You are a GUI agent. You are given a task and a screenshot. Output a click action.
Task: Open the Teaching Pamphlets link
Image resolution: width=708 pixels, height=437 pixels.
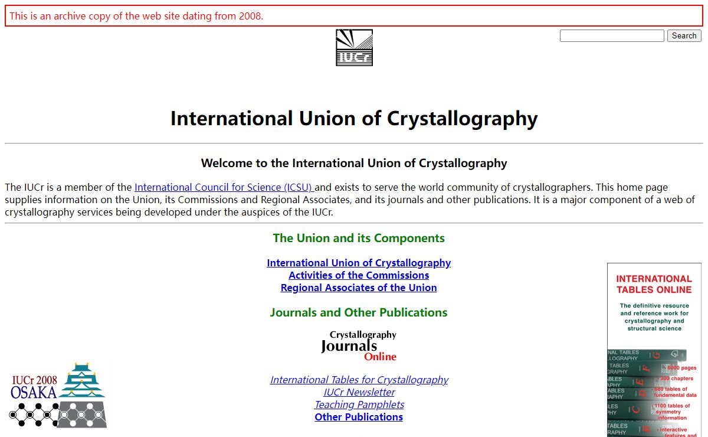click(359, 405)
